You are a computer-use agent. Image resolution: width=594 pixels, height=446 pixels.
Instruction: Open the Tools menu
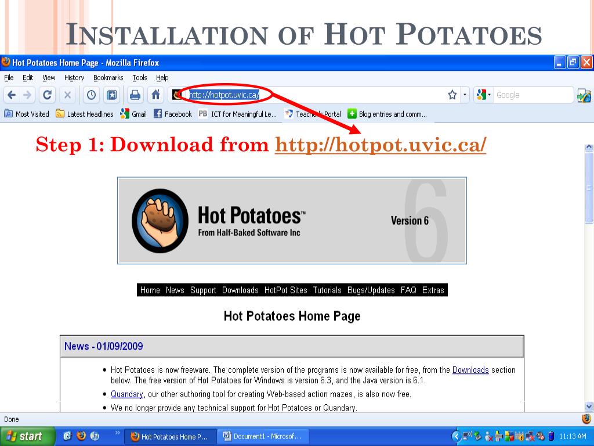pyautogui.click(x=139, y=78)
